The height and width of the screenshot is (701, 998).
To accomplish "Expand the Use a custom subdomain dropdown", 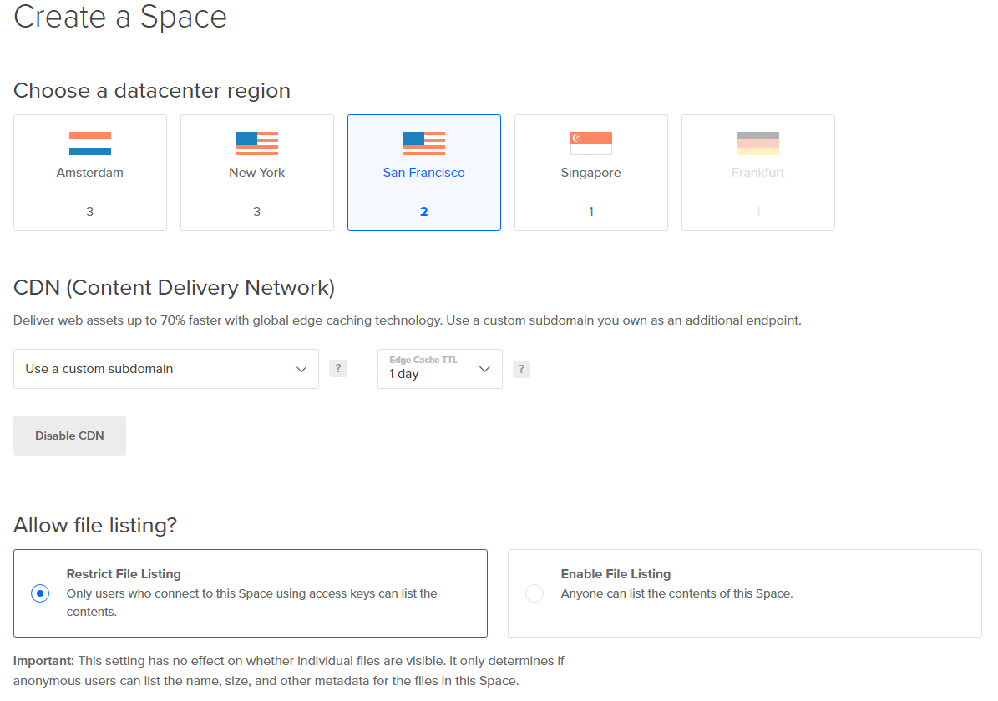I will click(166, 369).
